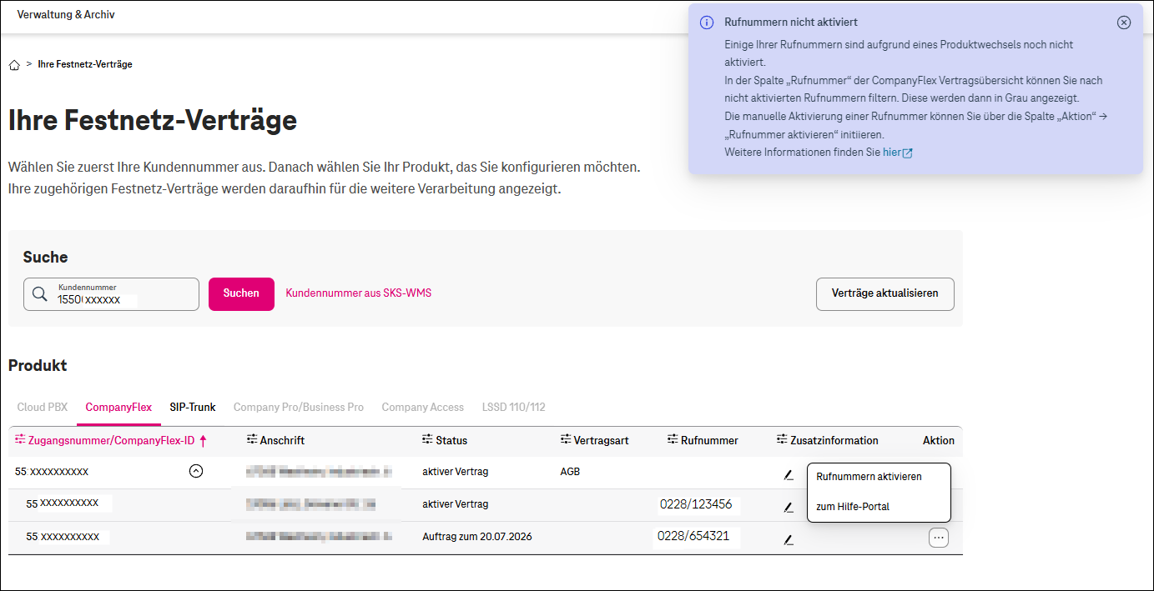Select 'zum Hilfe-Portal' from action menu
Image resolution: width=1154 pixels, height=591 pixels.
853,507
